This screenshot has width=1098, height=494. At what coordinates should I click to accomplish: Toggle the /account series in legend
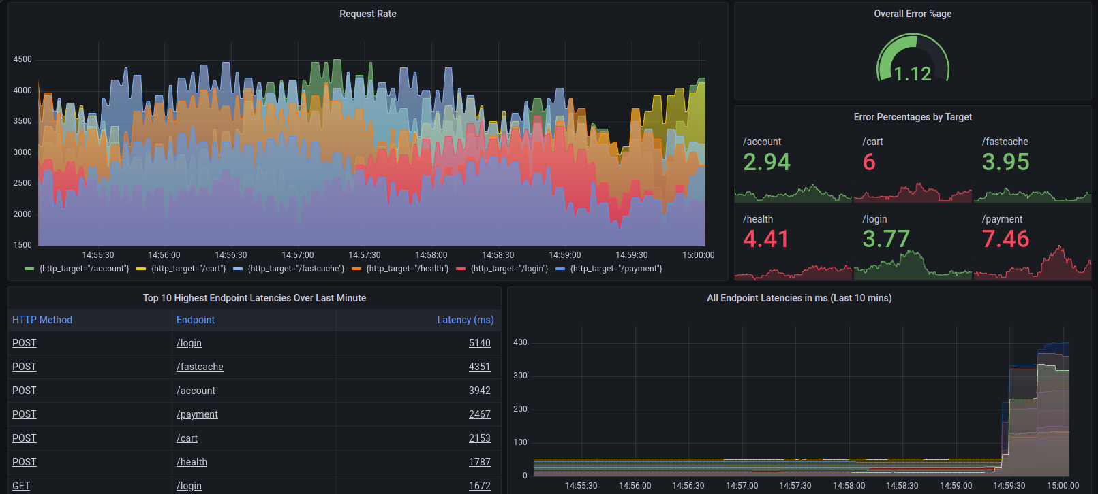tap(85, 269)
